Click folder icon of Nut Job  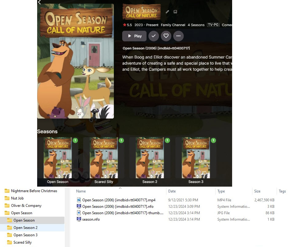coord(7,198)
